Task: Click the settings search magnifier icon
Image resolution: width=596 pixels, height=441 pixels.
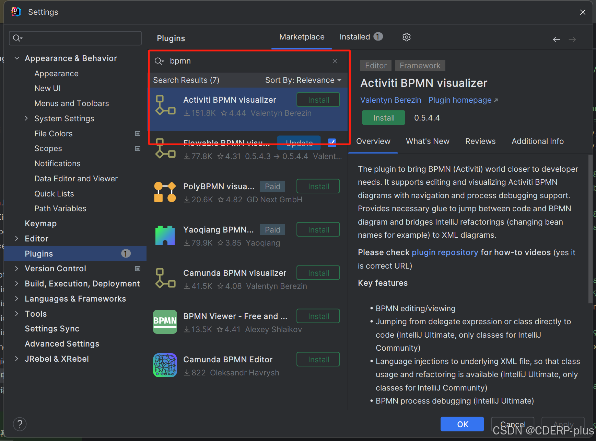Action: pos(17,38)
